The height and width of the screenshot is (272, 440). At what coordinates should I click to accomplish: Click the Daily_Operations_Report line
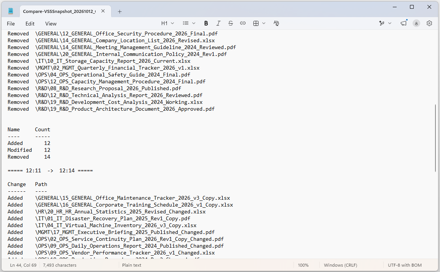coord(116,246)
